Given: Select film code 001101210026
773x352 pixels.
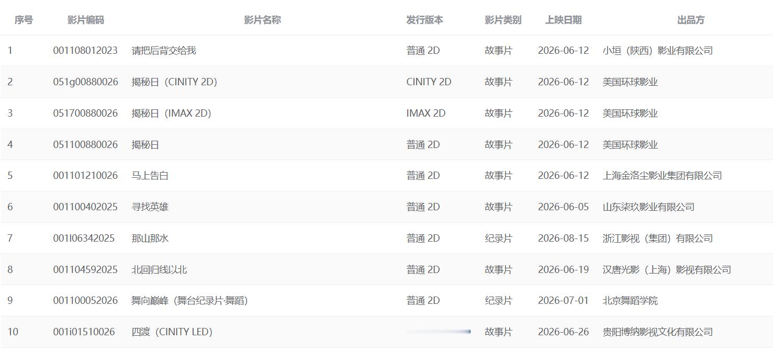Looking at the screenshot, I should 85,176.
